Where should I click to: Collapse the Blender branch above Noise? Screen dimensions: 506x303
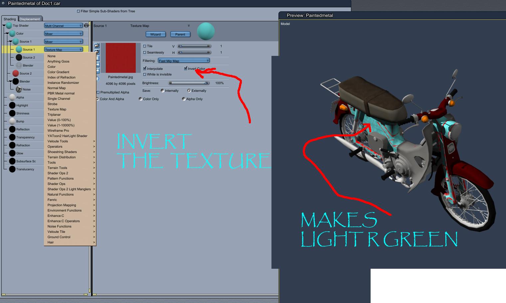click(x=11, y=81)
